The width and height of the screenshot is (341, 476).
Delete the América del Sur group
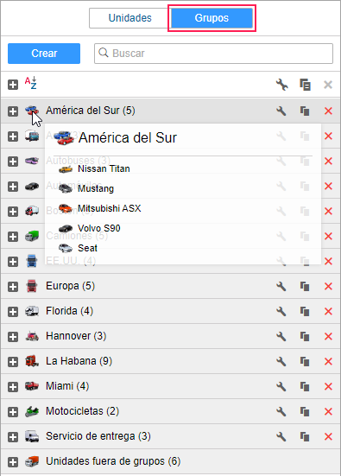click(x=328, y=111)
